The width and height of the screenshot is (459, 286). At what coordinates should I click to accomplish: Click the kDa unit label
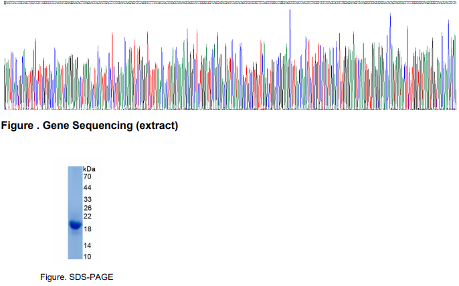(x=89, y=169)
